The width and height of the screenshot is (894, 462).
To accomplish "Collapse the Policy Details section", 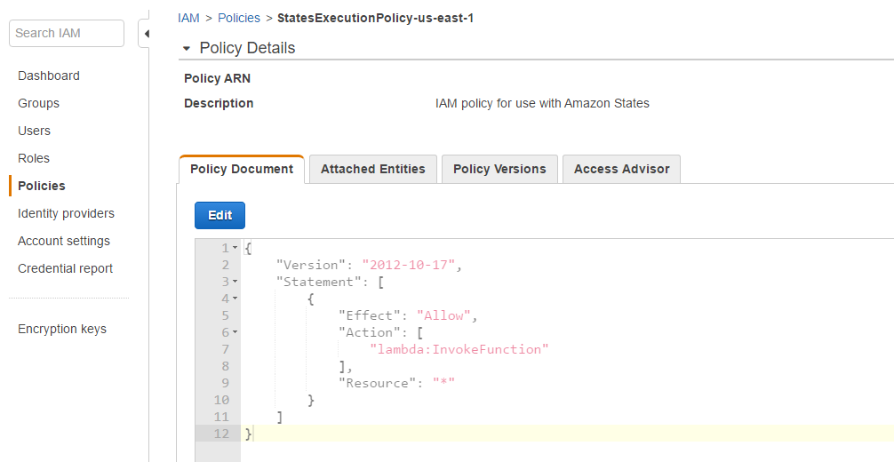I will (x=187, y=48).
